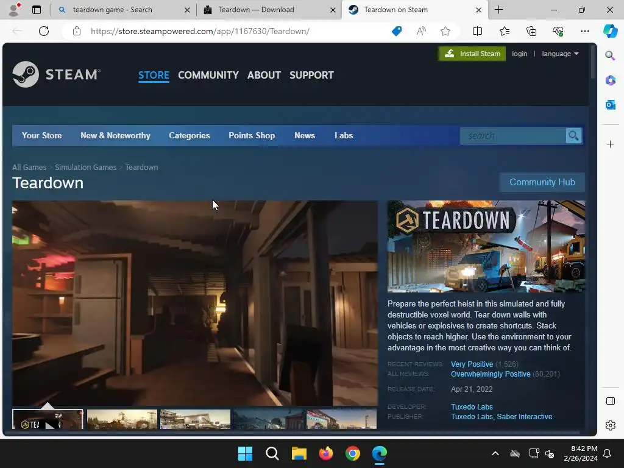
Task: Click the browser address bar URL
Action: pos(200,31)
